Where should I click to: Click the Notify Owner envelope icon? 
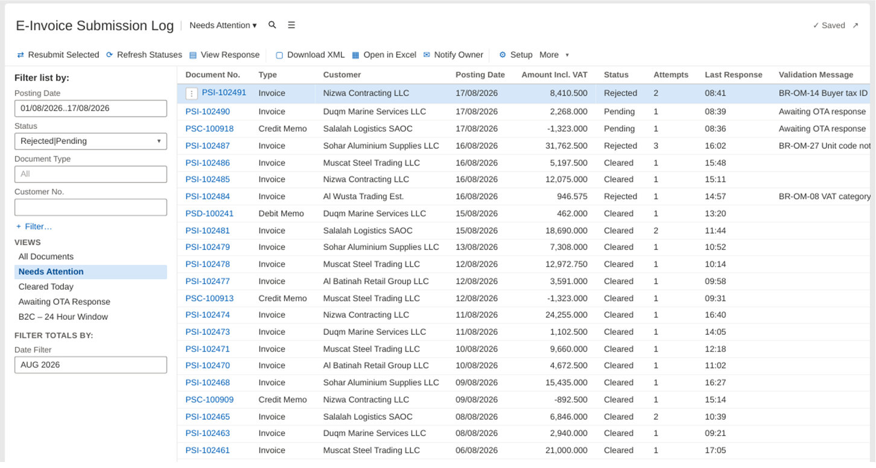click(427, 55)
